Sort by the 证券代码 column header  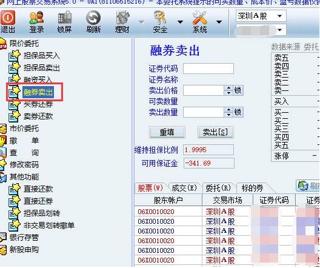[x=274, y=200]
